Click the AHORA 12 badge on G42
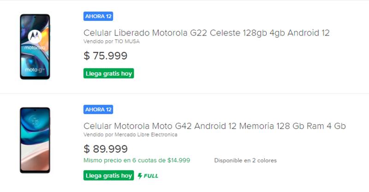The image size is (369, 192). tap(98, 109)
